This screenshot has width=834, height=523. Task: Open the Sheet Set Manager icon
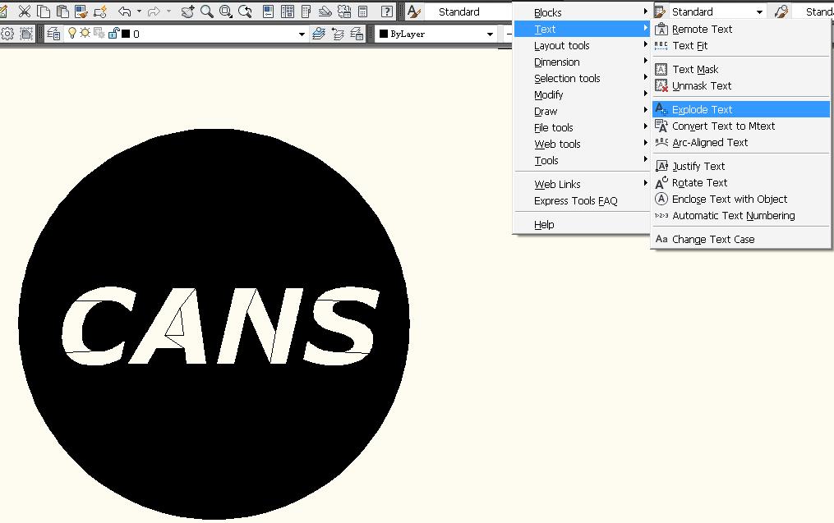[325, 11]
